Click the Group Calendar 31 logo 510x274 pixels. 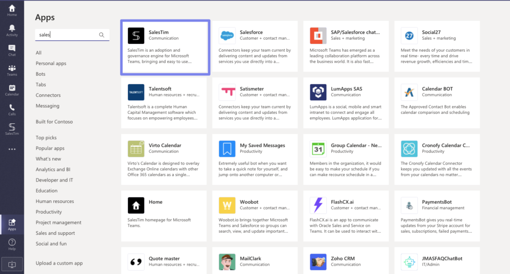click(318, 149)
